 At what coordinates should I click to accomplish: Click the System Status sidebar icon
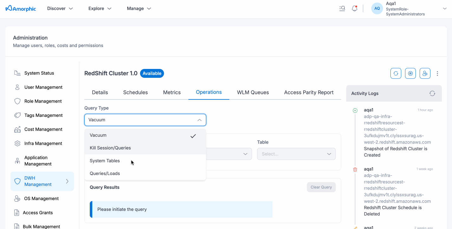[x=17, y=73]
